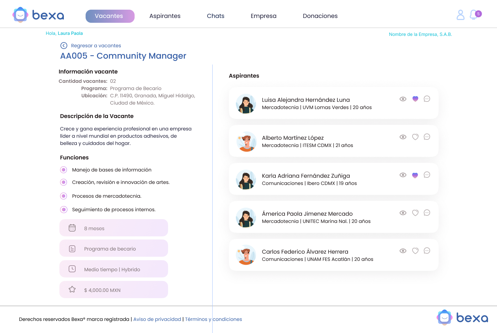Go to the Donaciones page

(x=320, y=16)
